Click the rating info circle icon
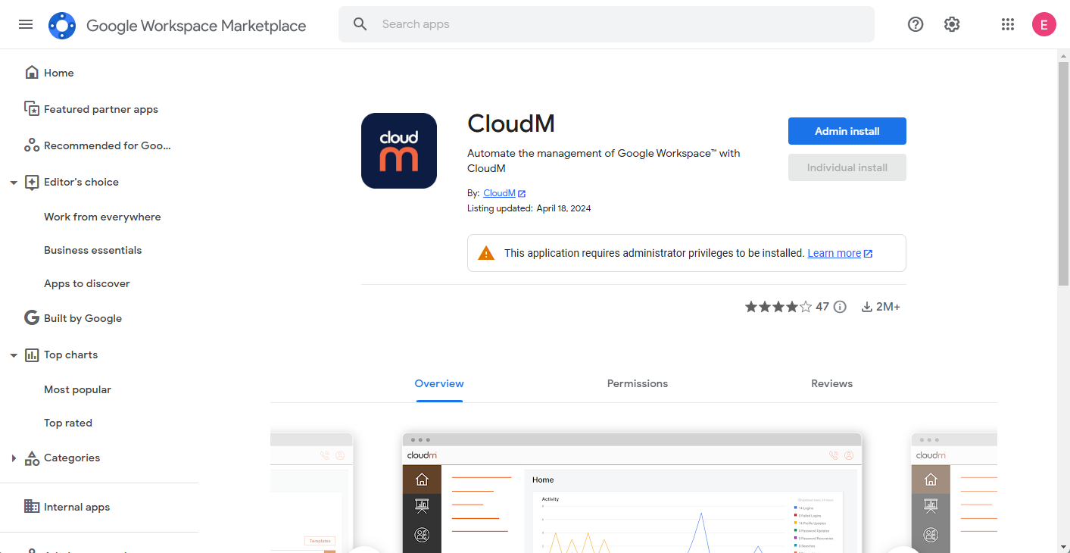Screen dimensions: 1070x553 click(x=840, y=307)
